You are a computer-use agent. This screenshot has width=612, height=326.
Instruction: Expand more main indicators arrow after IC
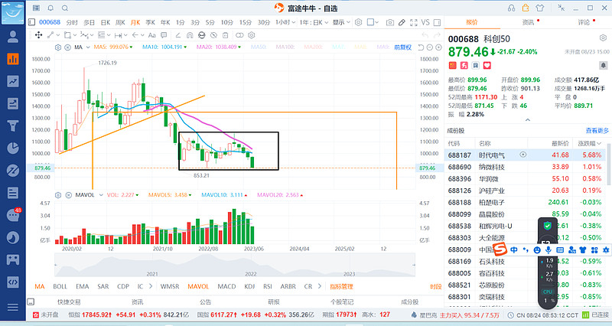(151, 286)
